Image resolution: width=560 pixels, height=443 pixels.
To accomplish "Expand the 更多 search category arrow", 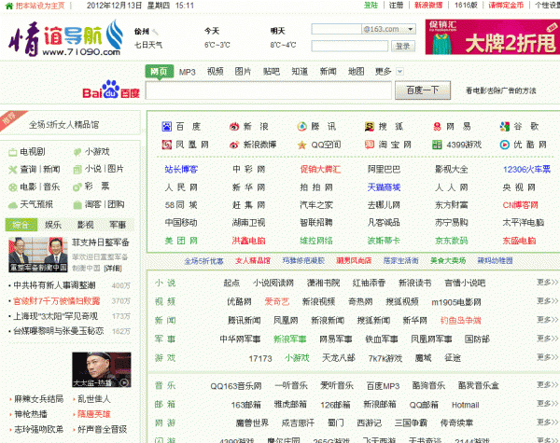I will pyautogui.click(x=400, y=72).
